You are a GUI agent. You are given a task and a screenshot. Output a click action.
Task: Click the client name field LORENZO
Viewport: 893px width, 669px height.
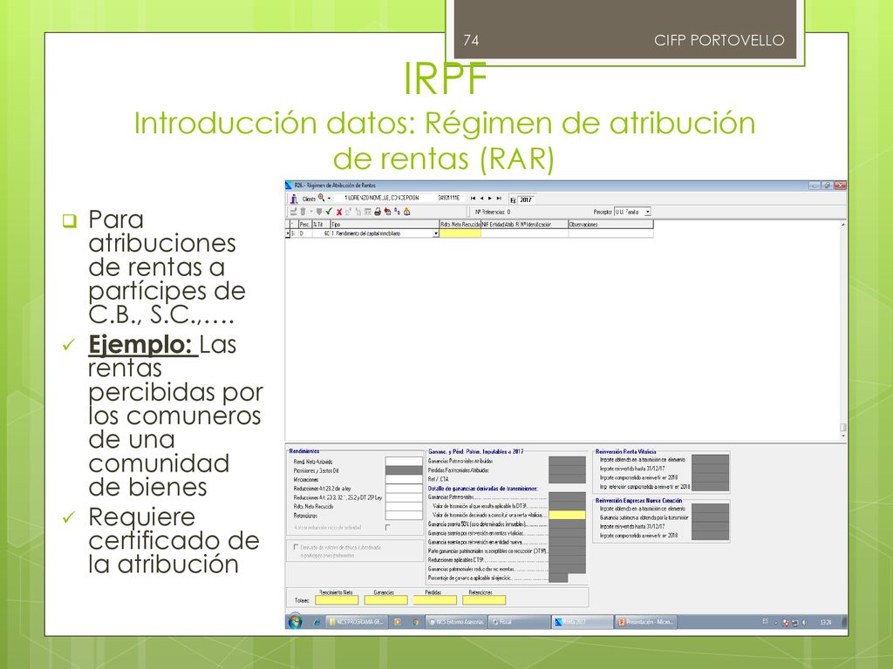tap(382, 198)
